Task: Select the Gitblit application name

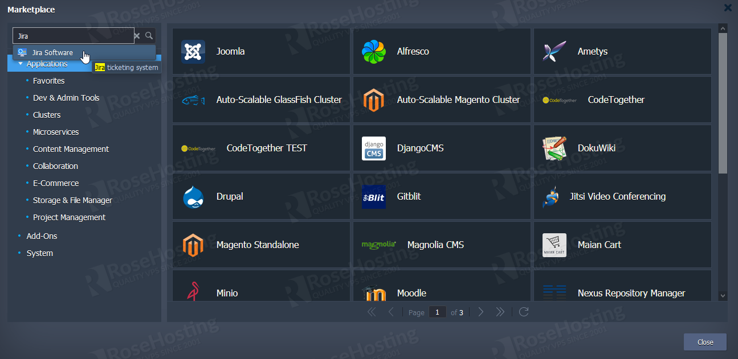Action: coord(409,196)
